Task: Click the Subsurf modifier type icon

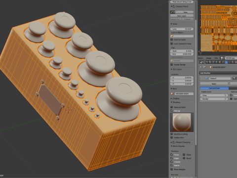Action: click(206, 78)
